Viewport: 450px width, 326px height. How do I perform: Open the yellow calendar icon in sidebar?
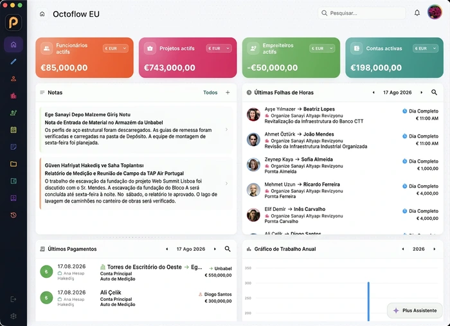(14, 130)
